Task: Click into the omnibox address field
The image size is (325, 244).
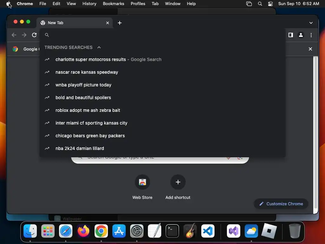Action: tap(162, 35)
